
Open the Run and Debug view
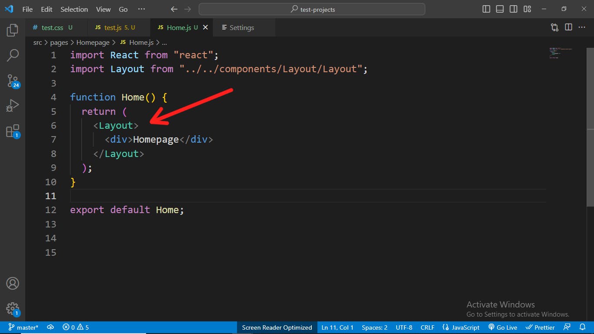click(x=13, y=106)
